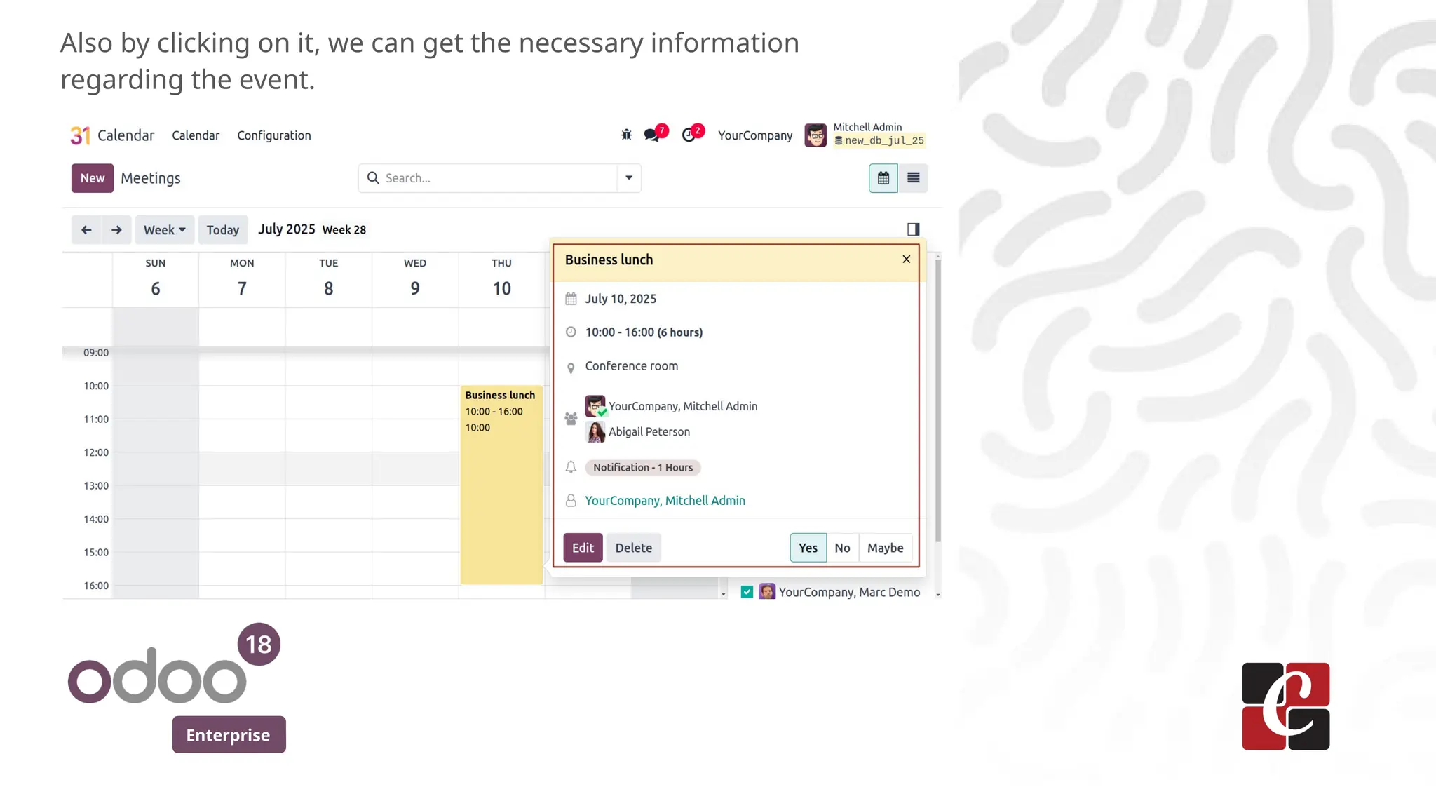Viewport: 1436px width, 808px height.
Task: Select Yes attendance response
Action: (808, 548)
